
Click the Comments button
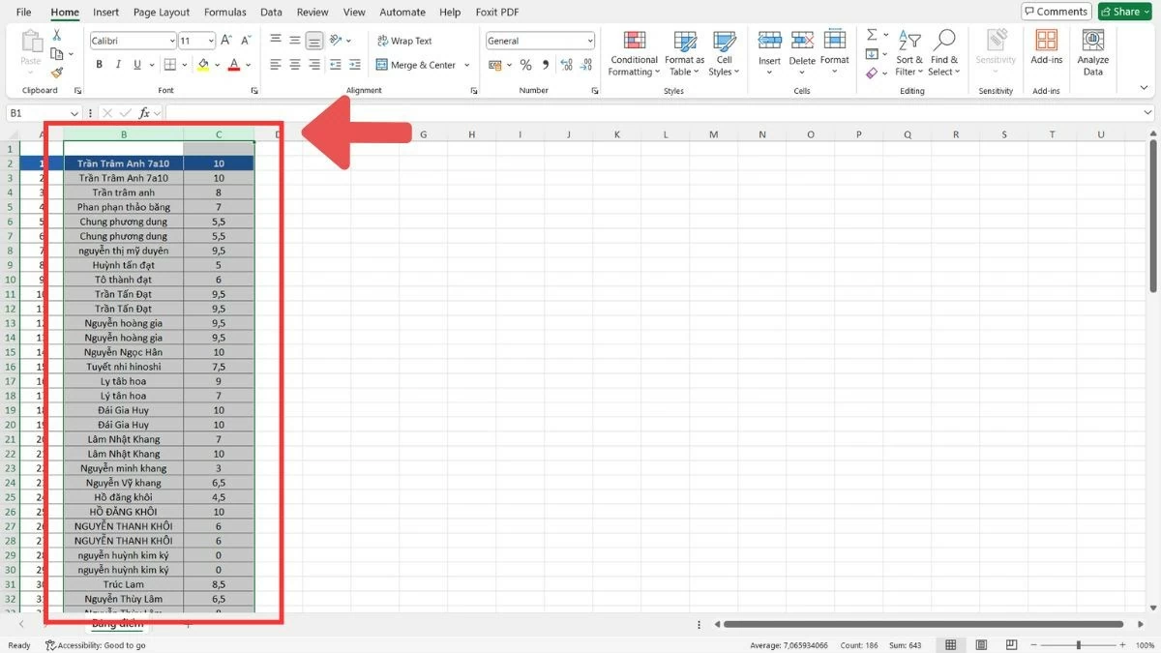point(1055,11)
